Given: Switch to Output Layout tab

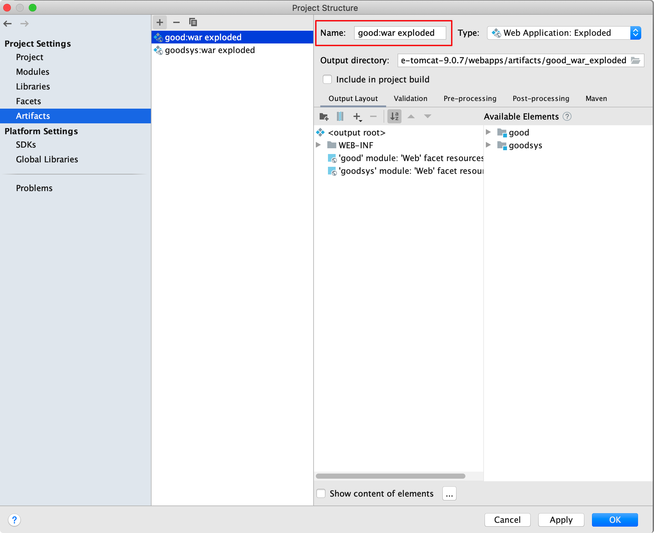Looking at the screenshot, I should tap(353, 99).
